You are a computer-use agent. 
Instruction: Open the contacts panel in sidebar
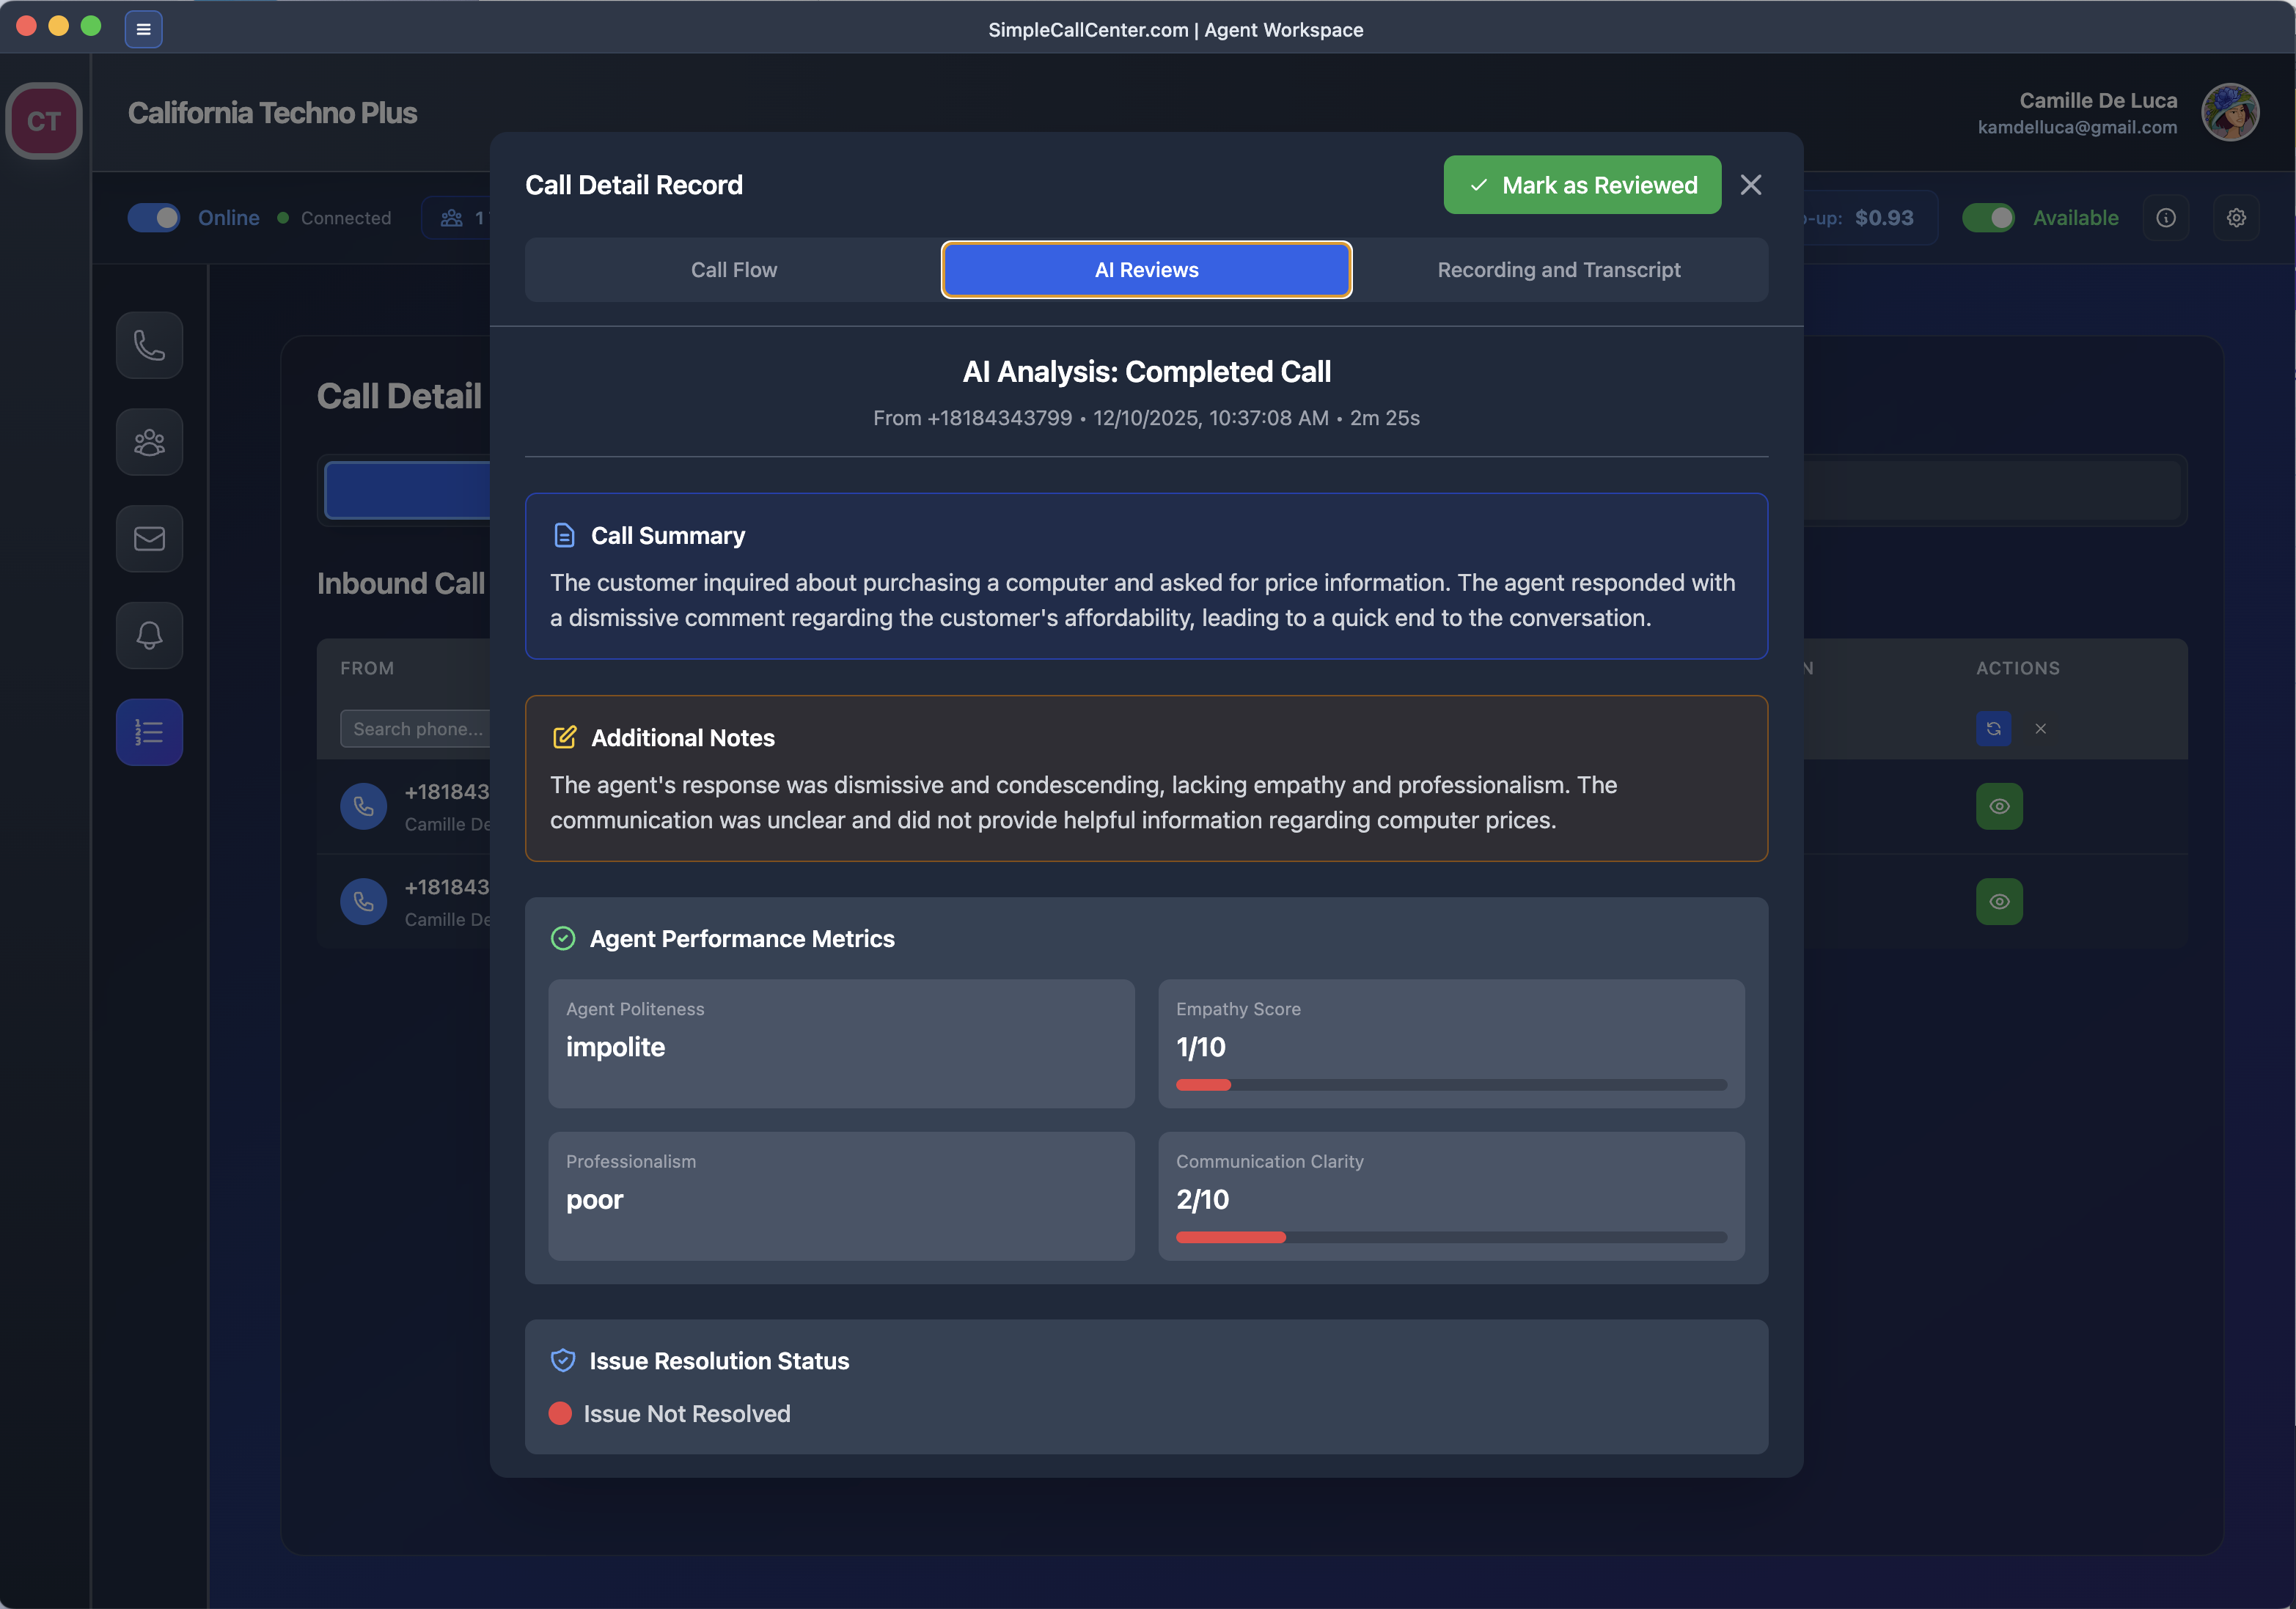(x=149, y=442)
